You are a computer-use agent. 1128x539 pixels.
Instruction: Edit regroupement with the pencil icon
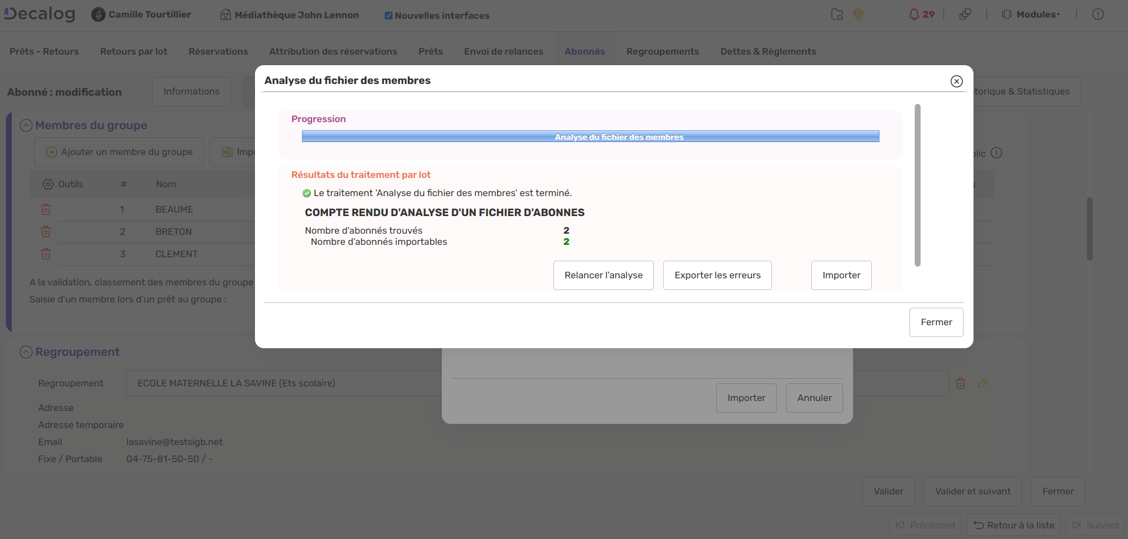click(983, 383)
